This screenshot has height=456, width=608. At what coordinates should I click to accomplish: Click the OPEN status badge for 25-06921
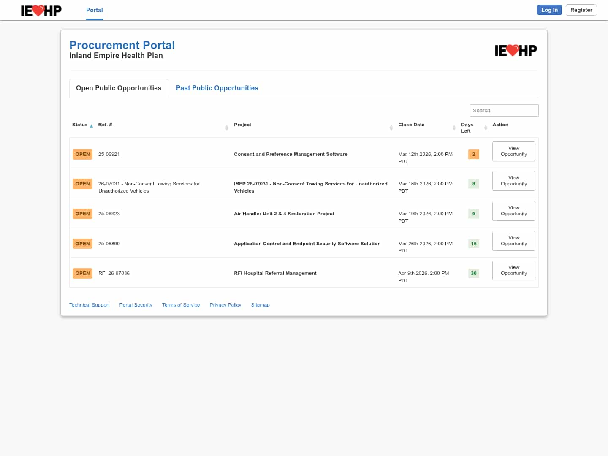point(82,155)
